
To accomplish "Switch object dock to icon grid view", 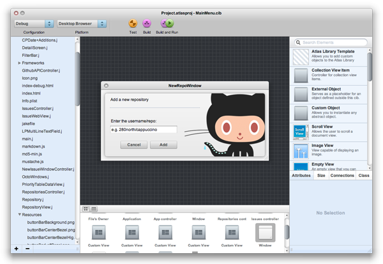I will point(86,208).
